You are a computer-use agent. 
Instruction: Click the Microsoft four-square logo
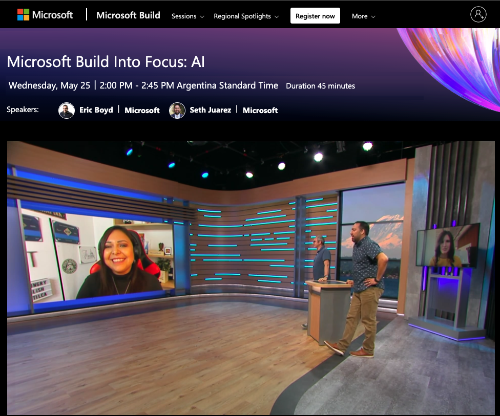pos(23,15)
